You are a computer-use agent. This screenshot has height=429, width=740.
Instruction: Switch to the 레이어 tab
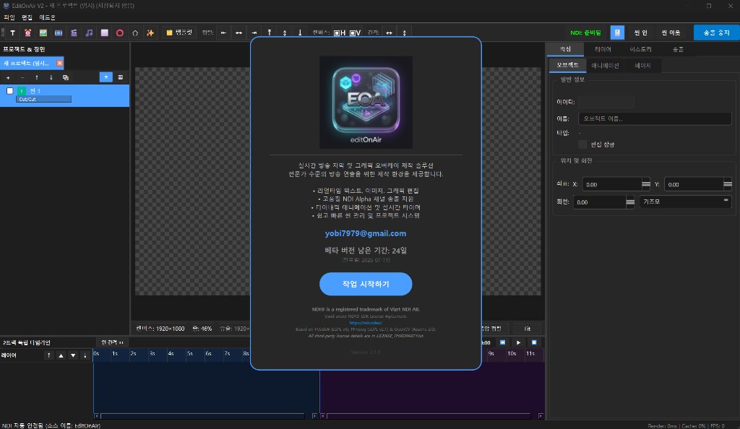(603, 49)
